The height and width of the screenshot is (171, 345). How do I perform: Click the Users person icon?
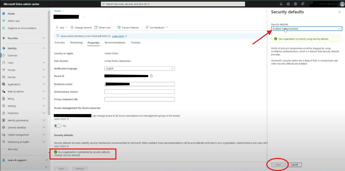4,63
